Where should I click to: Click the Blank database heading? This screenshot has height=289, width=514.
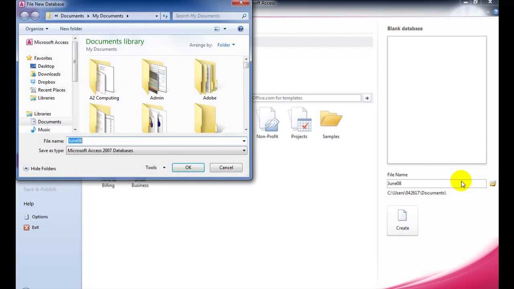tap(405, 28)
